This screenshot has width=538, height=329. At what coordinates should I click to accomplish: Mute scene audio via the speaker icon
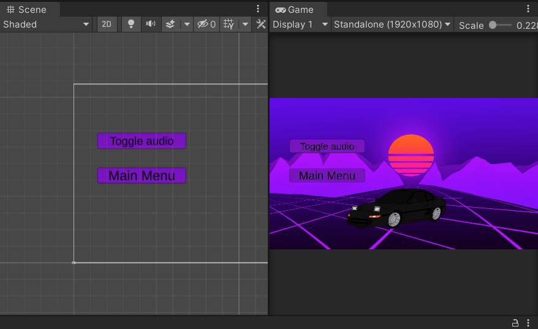point(150,25)
